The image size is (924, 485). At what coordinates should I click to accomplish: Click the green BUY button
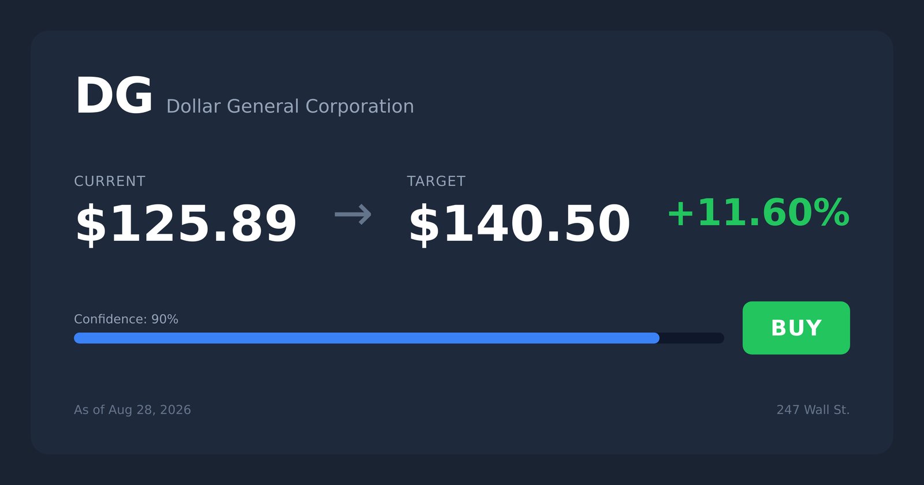click(x=796, y=328)
